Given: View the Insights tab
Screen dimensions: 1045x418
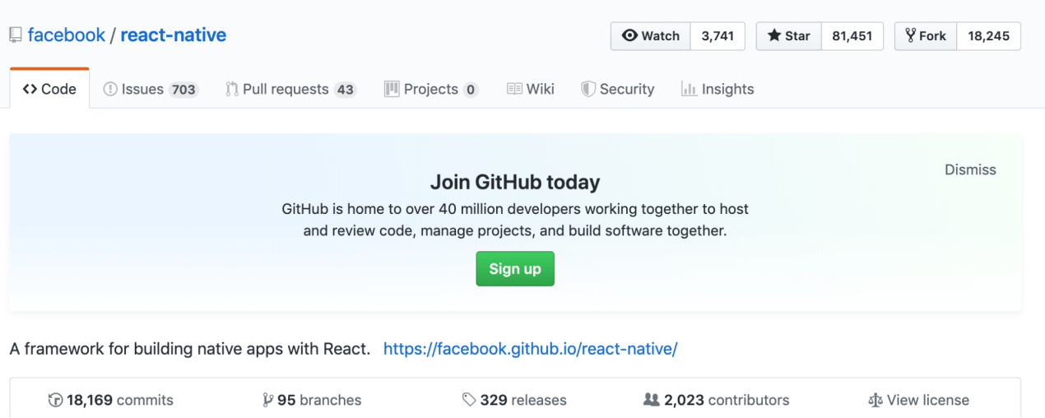Looking at the screenshot, I should click(718, 89).
